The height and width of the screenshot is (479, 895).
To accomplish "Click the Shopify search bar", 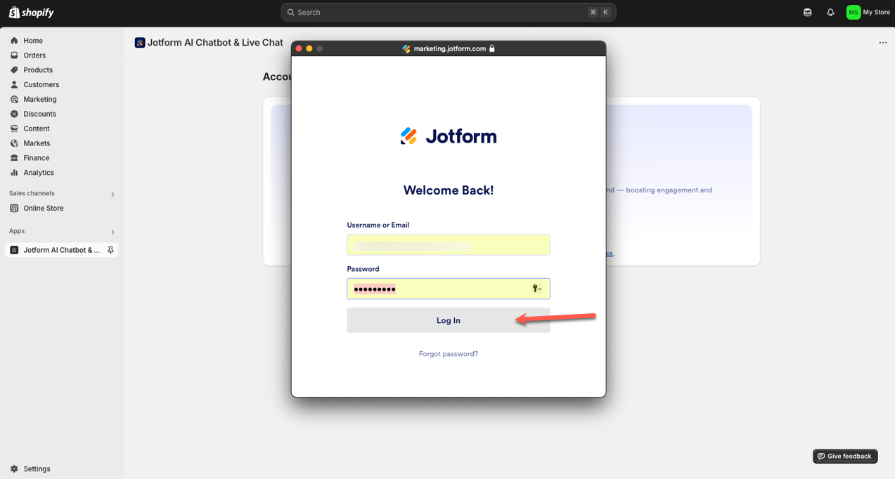I will tap(449, 12).
